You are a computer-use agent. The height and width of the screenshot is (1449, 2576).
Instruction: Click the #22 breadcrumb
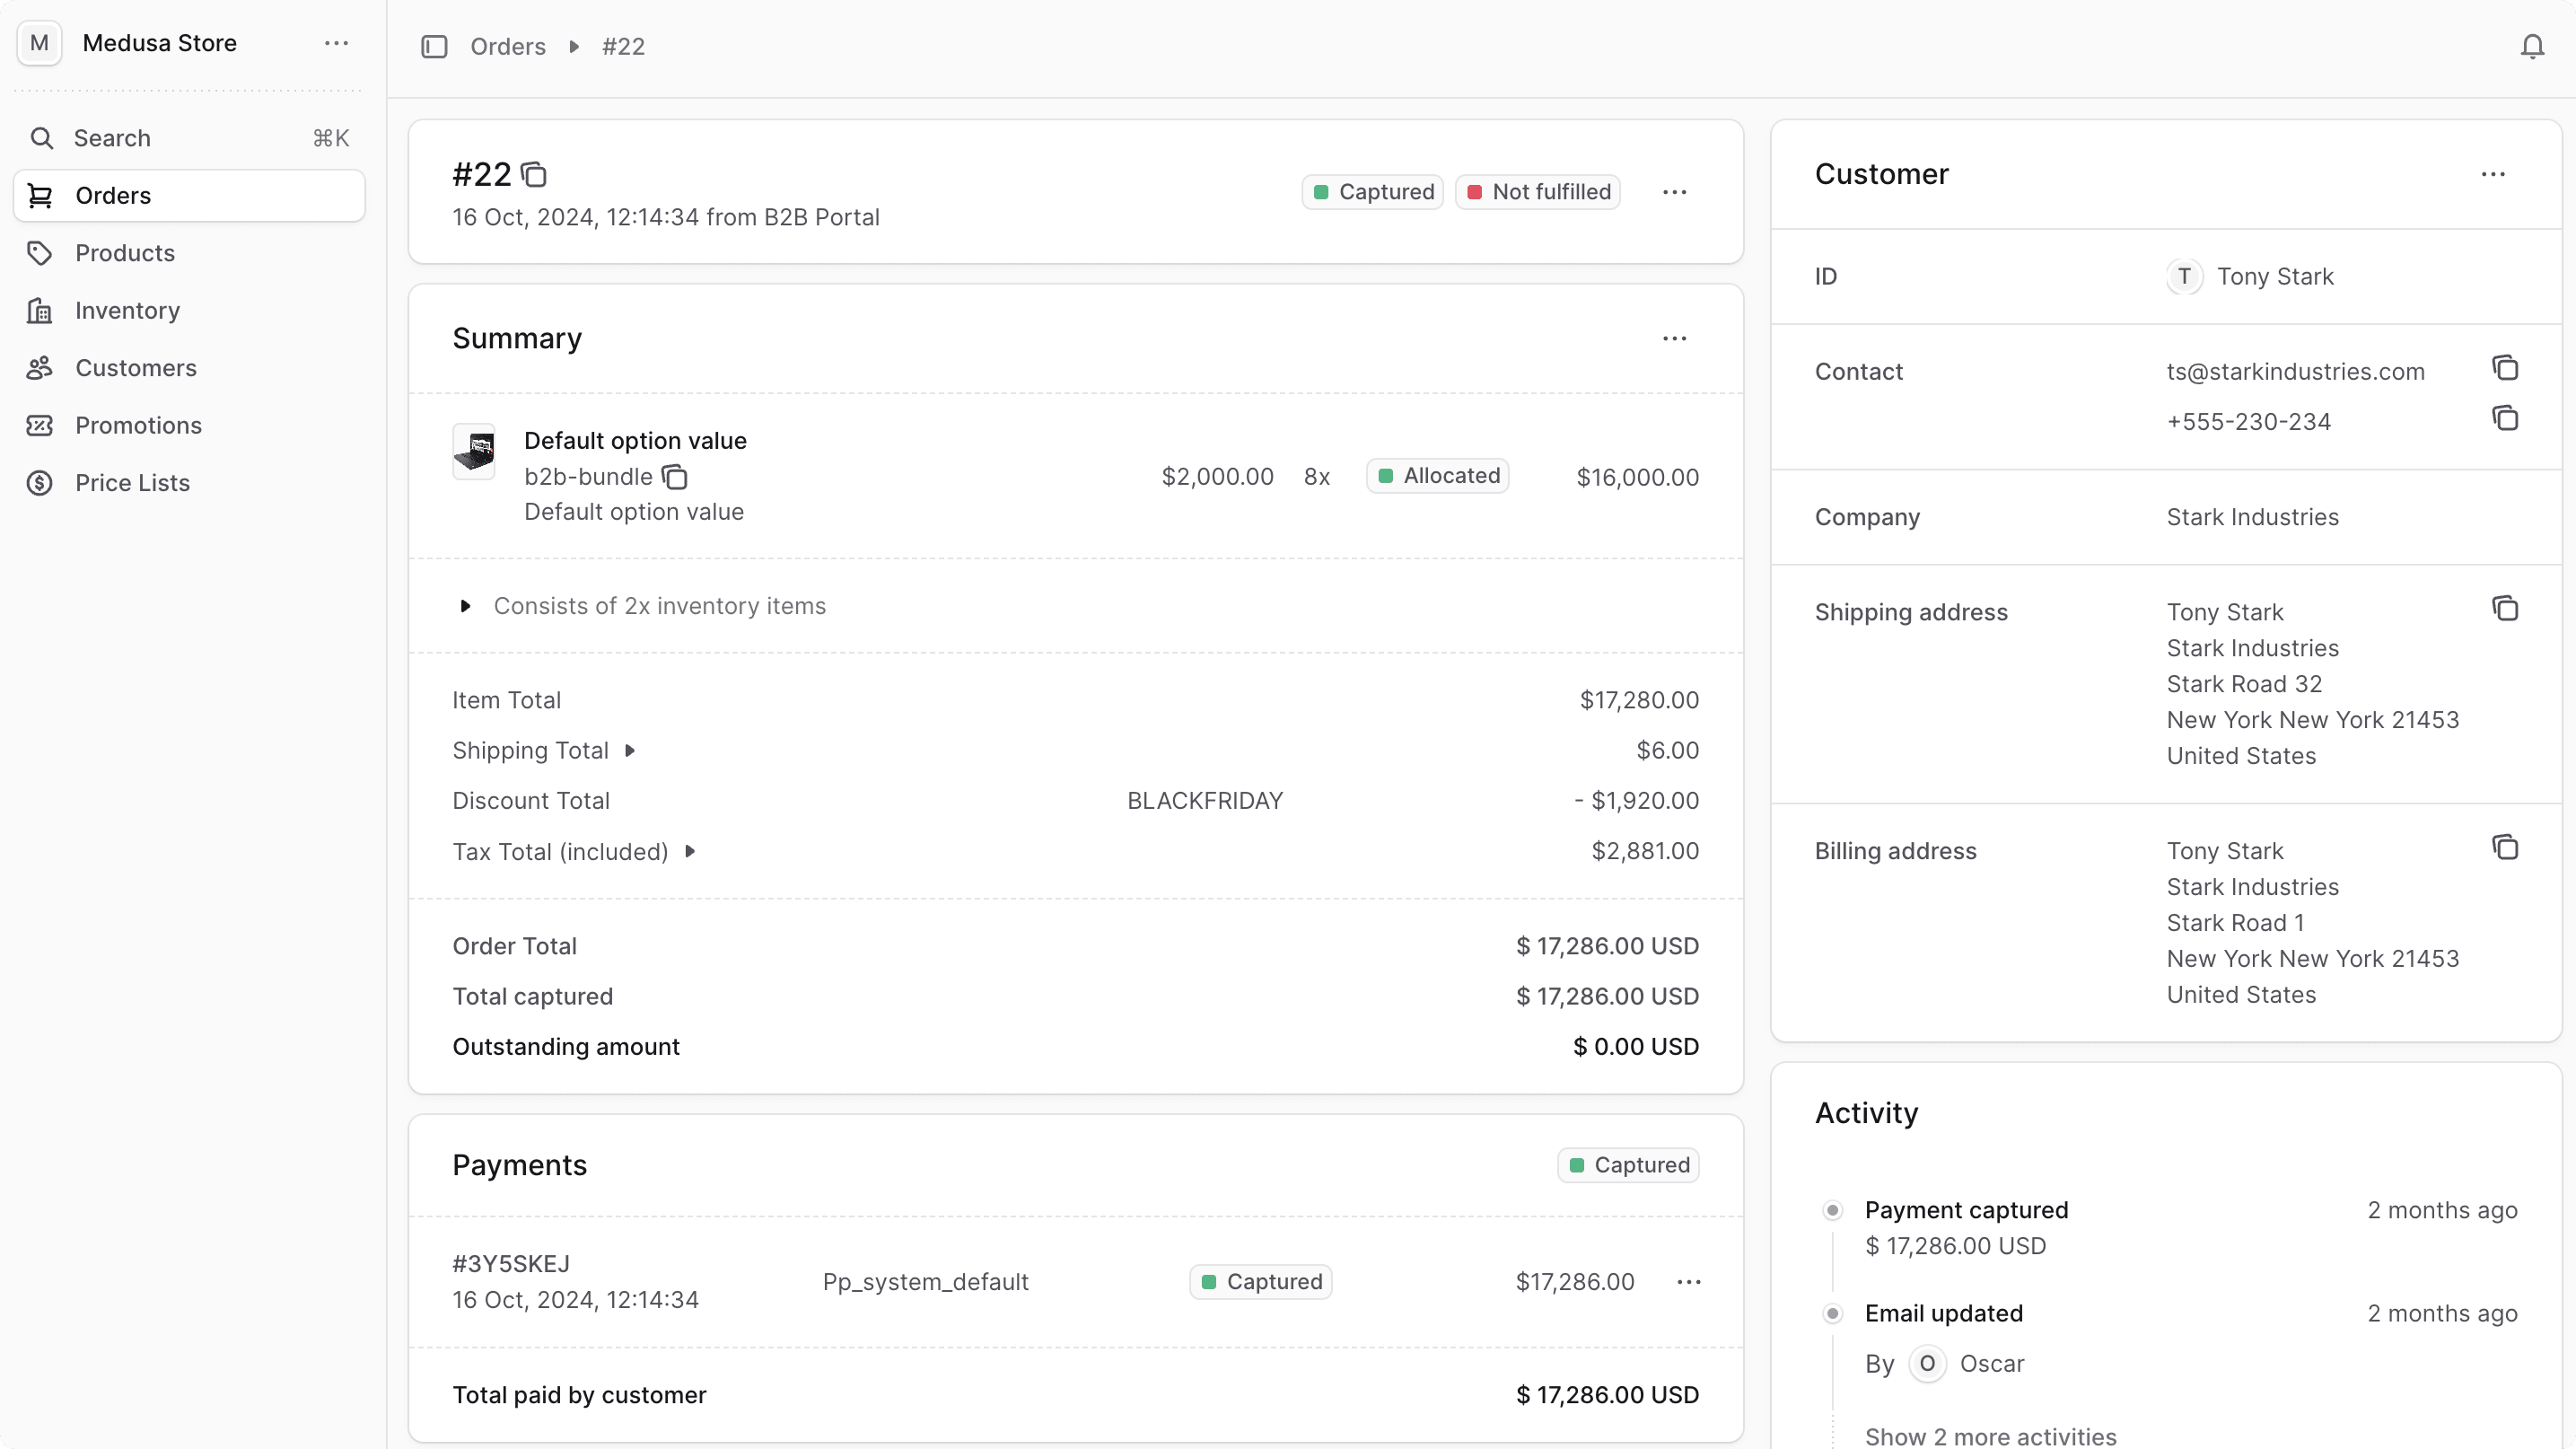[x=623, y=47]
